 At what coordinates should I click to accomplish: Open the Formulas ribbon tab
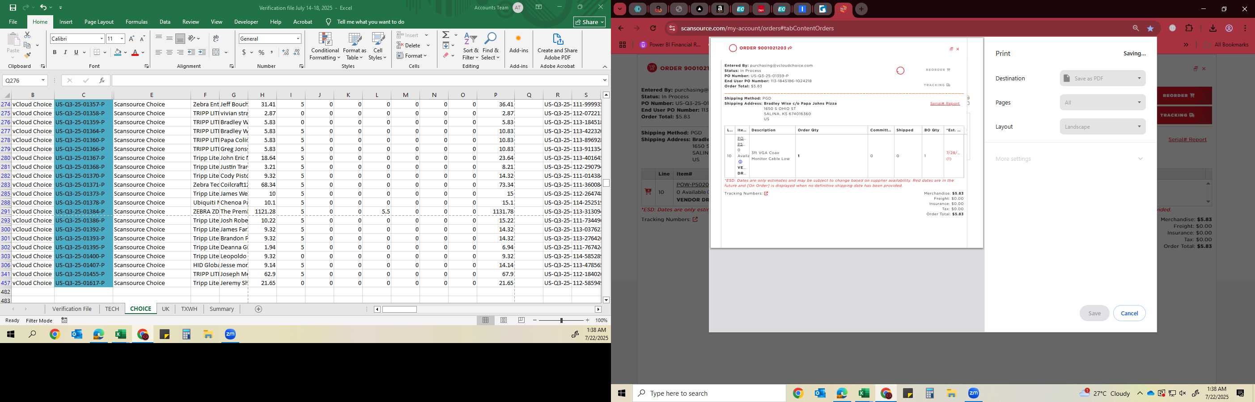click(136, 22)
